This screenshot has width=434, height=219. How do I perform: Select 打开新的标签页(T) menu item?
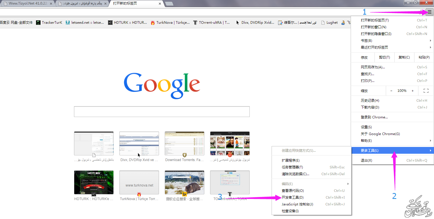[x=392, y=20]
